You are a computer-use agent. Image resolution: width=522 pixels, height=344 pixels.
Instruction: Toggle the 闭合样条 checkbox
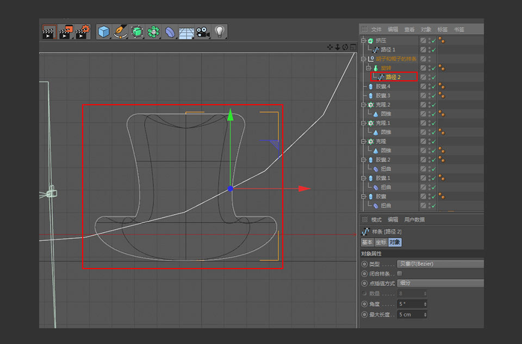click(399, 273)
